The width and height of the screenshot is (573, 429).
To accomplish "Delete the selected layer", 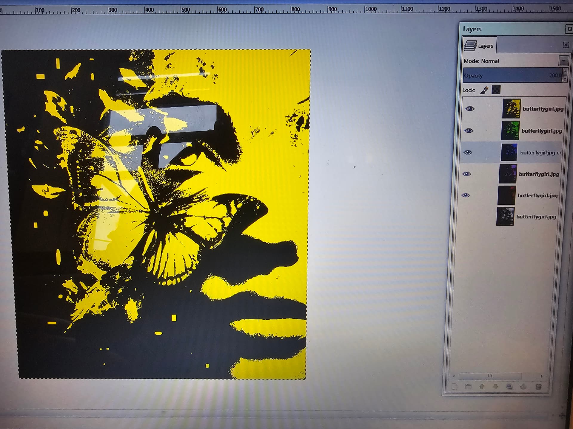I will [x=538, y=387].
